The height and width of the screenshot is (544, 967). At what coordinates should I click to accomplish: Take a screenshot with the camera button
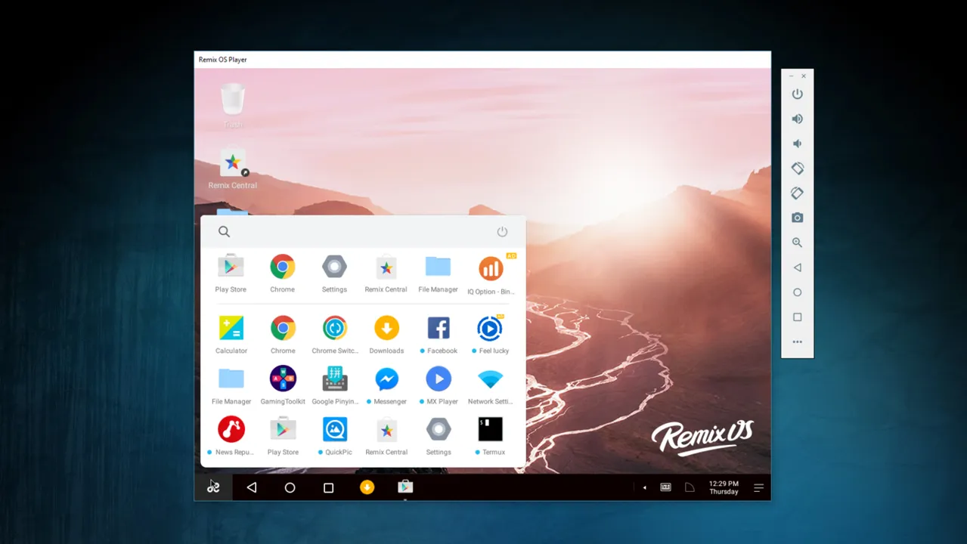(797, 218)
